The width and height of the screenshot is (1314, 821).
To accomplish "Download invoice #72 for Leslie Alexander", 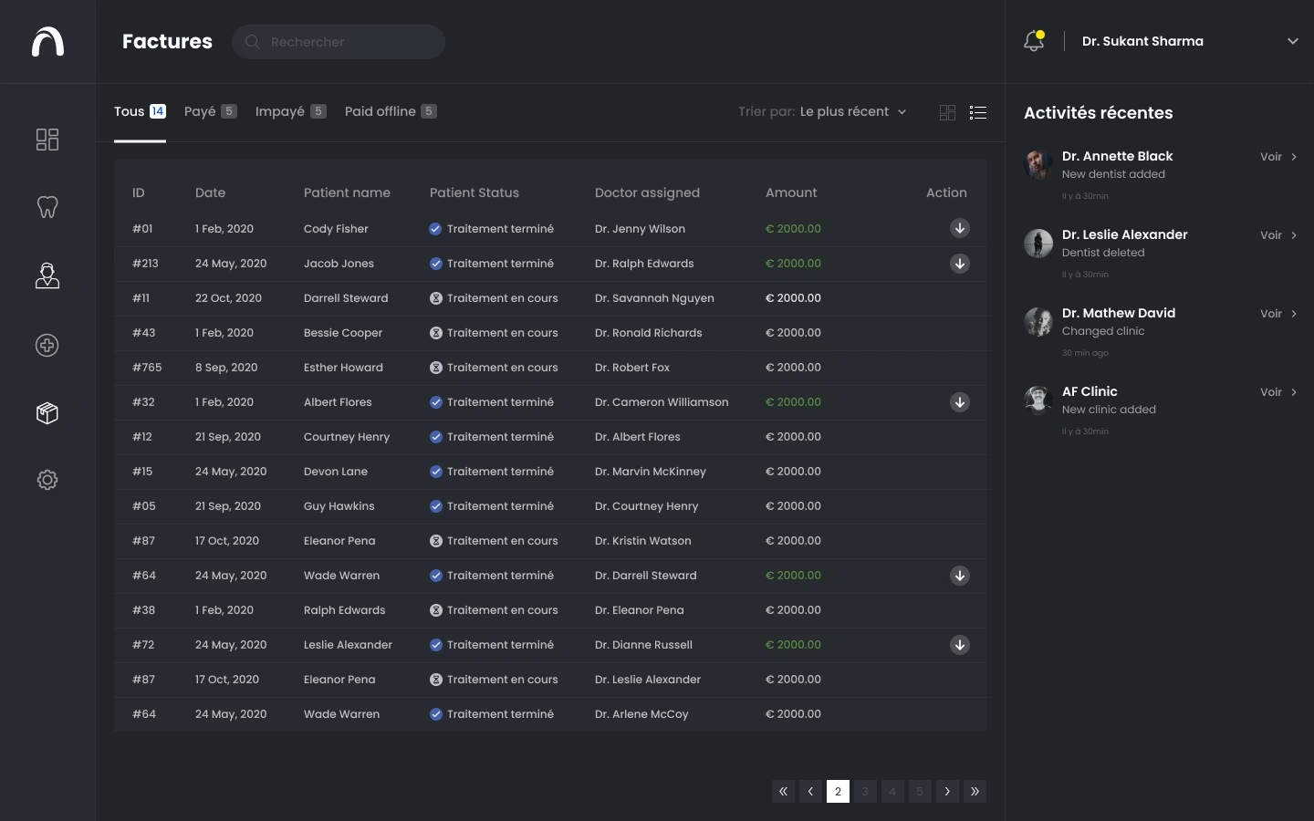I will (960, 645).
